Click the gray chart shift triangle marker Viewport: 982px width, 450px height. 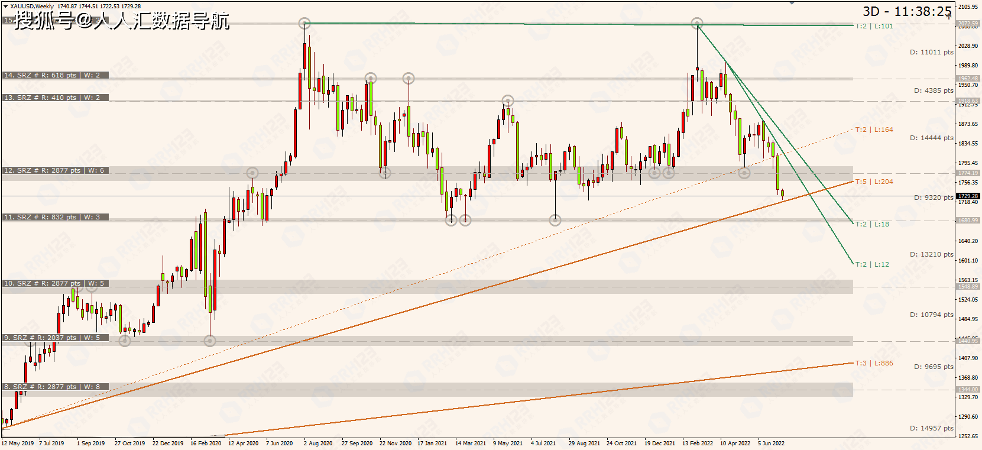point(792,3)
